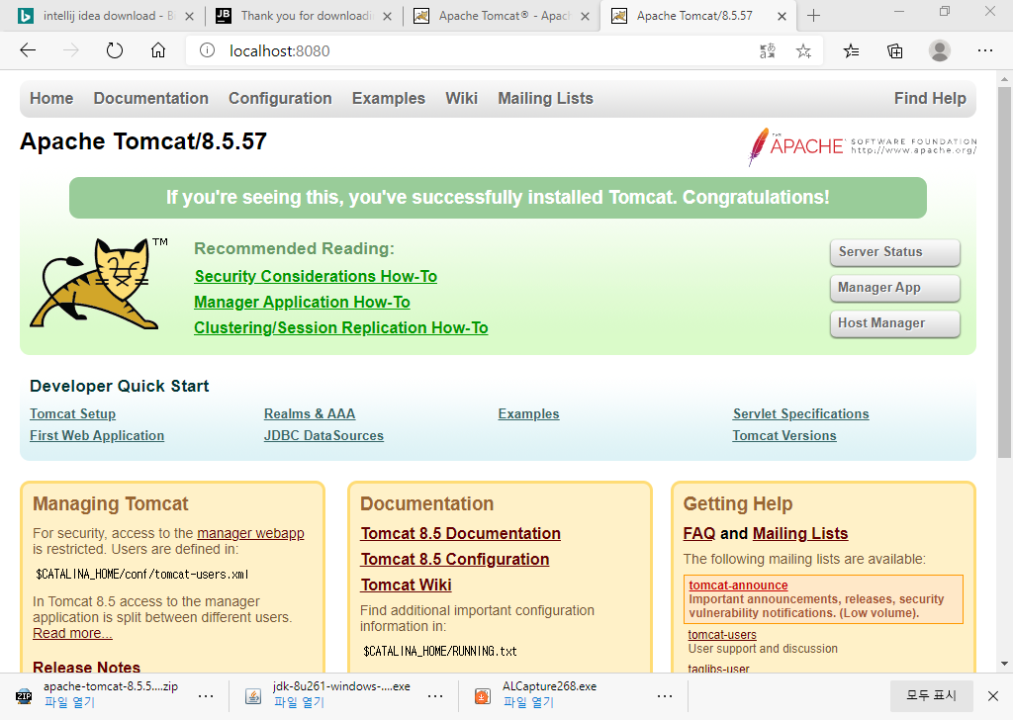Open FAQ link under Getting Help
Image resolution: width=1013 pixels, height=720 pixels.
click(699, 533)
